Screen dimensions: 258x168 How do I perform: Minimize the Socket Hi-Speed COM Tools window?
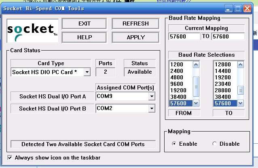point(228,8)
